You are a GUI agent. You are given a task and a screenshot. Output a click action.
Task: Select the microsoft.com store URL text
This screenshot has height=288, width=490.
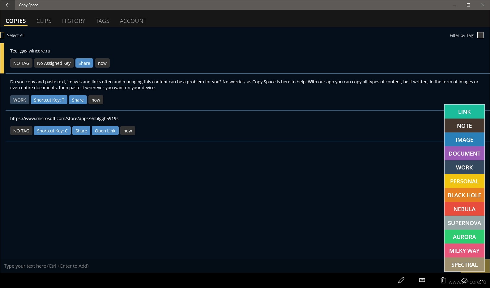[64, 119]
